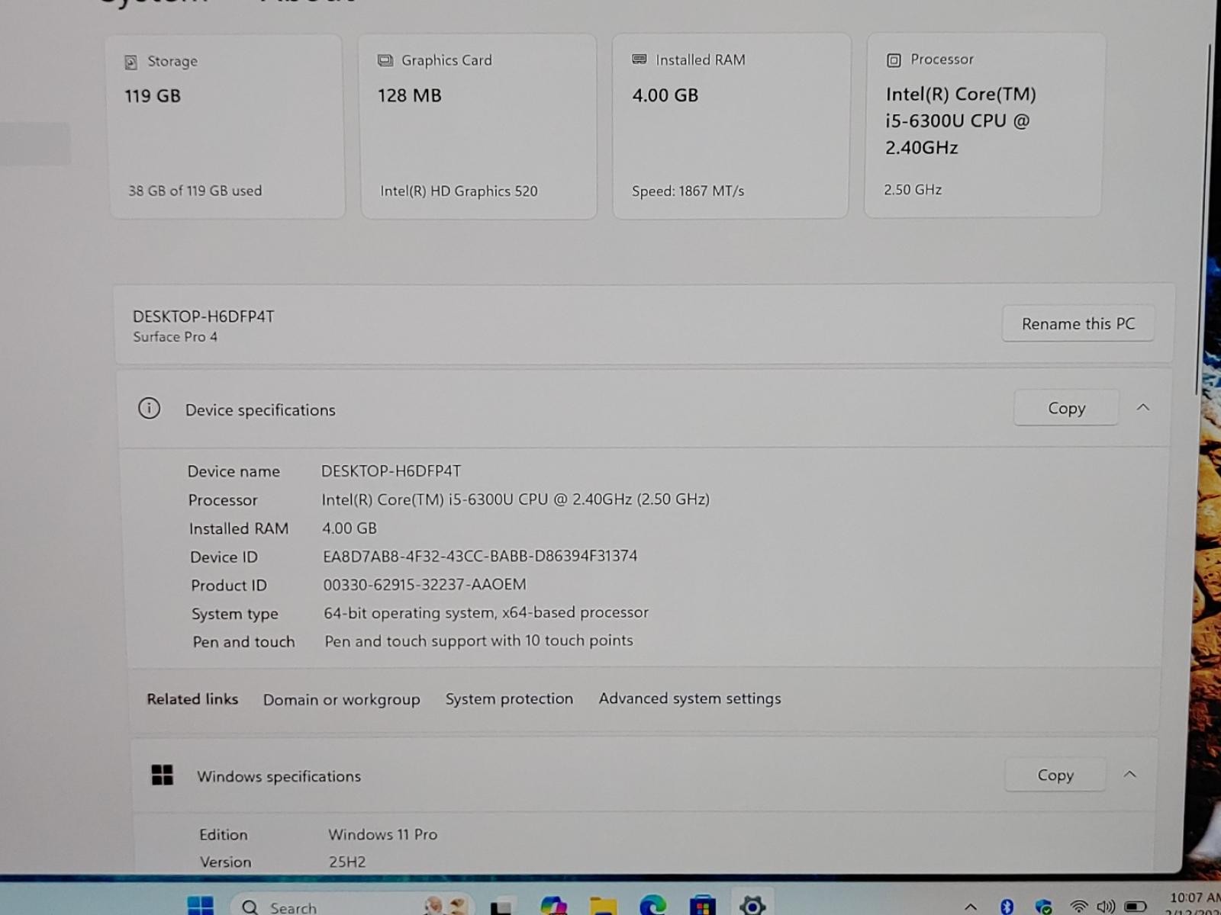Open the Domain or workgroup link
The width and height of the screenshot is (1221, 915).
pos(342,699)
